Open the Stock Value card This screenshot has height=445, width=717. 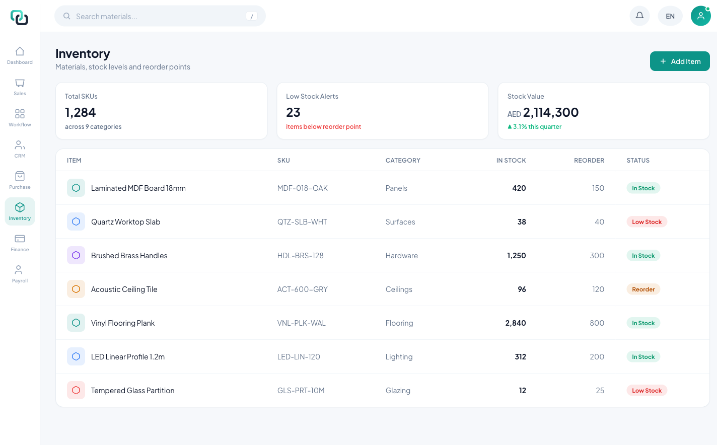[604, 111]
